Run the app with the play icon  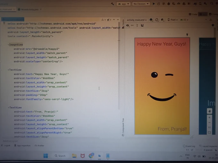coord(154,4)
